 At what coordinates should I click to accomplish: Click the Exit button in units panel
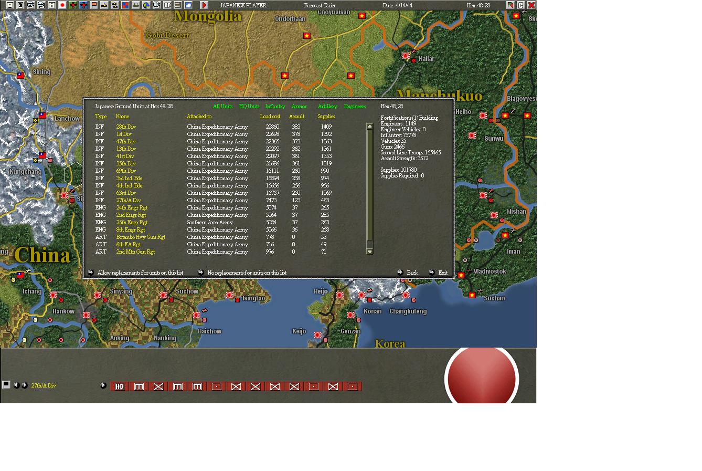tap(443, 273)
